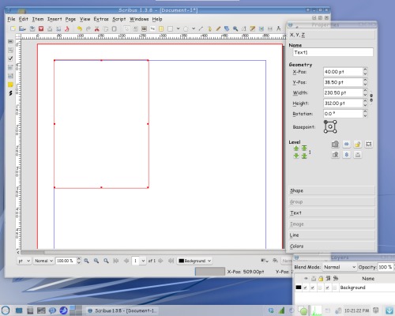This screenshot has height=316, width=395.
Task: Click the Print toolbar icon
Action: [50, 28]
